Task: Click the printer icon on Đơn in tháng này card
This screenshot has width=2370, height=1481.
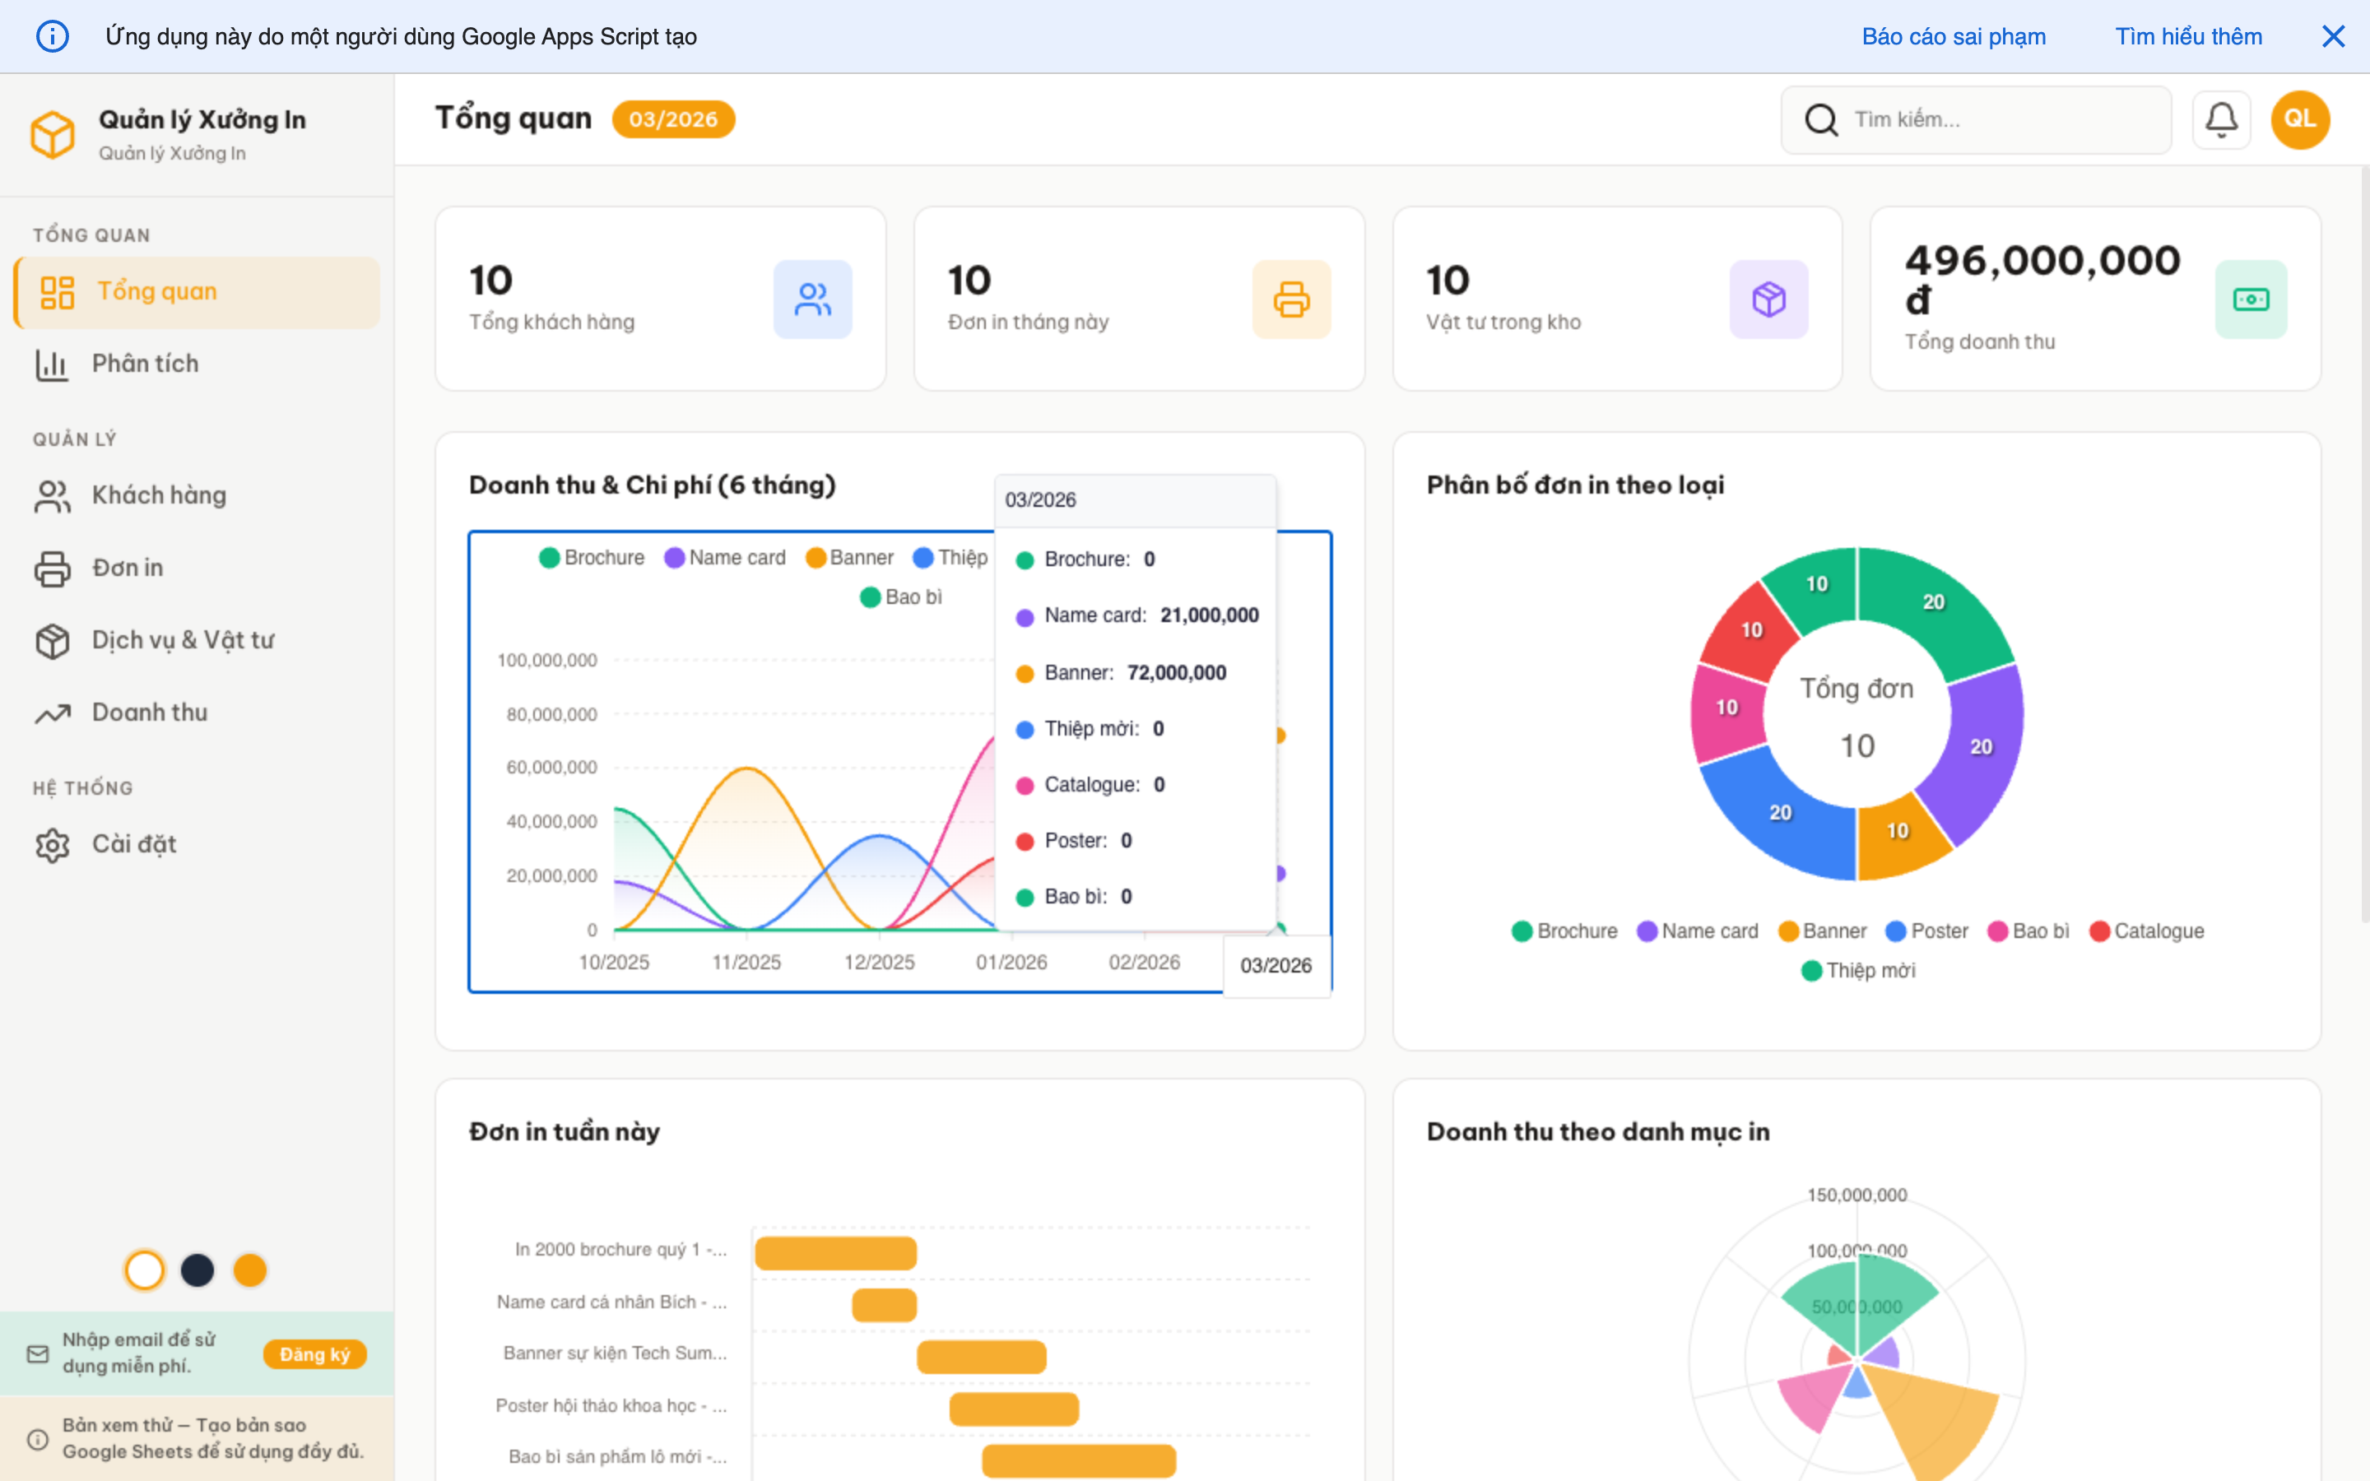Action: point(1291,299)
